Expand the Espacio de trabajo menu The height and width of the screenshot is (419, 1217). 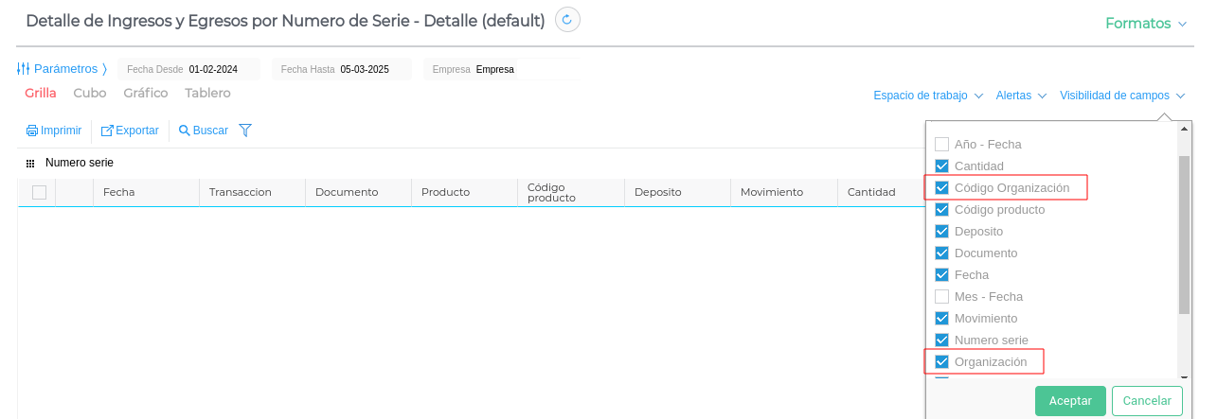pos(928,96)
